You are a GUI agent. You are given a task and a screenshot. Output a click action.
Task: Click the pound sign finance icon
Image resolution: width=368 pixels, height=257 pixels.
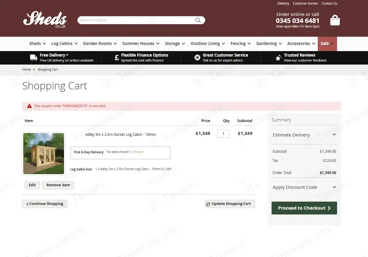[117, 58]
